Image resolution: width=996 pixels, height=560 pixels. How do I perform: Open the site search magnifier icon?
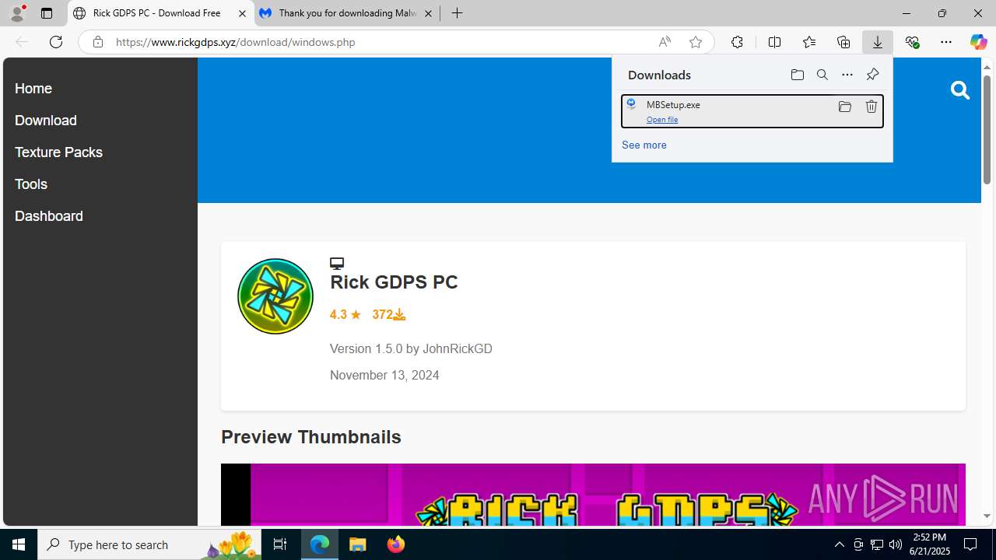(960, 90)
